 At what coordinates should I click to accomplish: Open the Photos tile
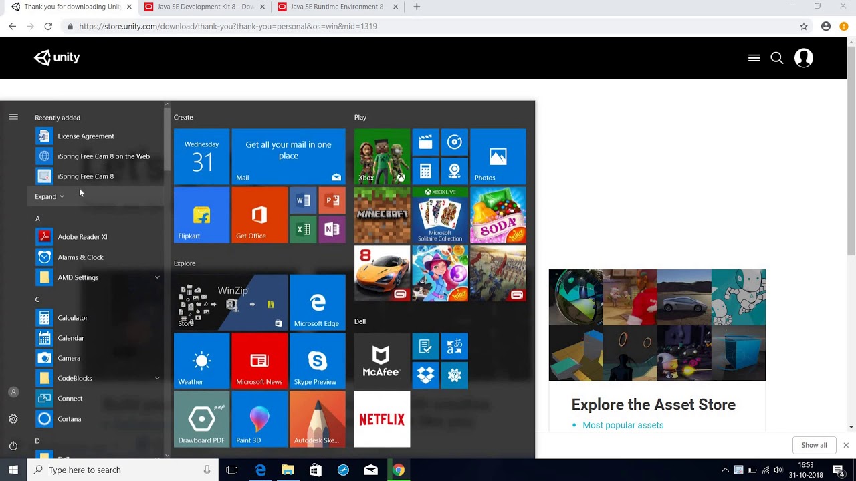(498, 157)
